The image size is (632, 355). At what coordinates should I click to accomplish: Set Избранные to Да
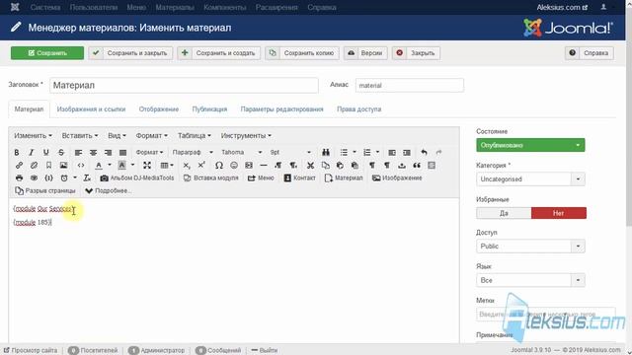(x=504, y=213)
